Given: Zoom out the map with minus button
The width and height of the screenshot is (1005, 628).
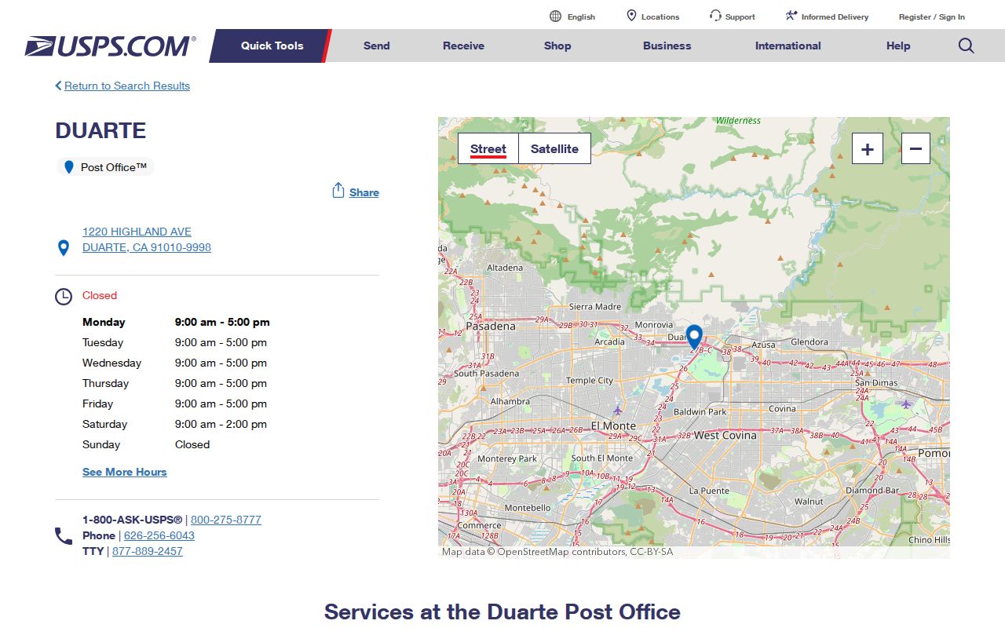Looking at the screenshot, I should click(915, 148).
